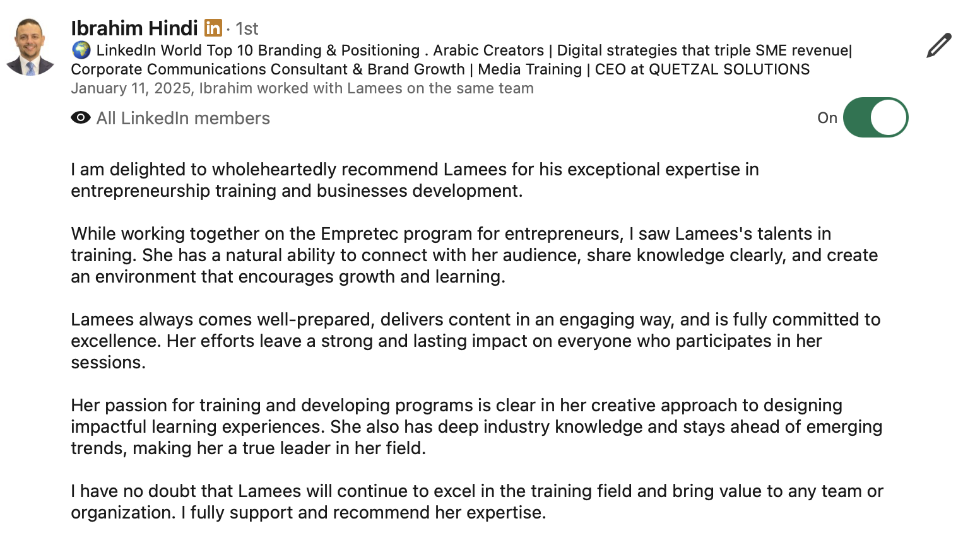Click the "All LinkedIn members" visibility label
Screen dimensions: 963x545
[x=183, y=118]
